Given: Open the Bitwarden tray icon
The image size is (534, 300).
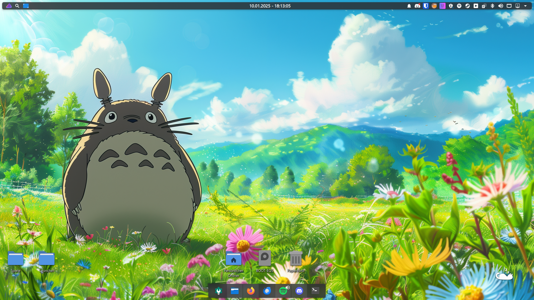Looking at the screenshot, I should (426, 6).
